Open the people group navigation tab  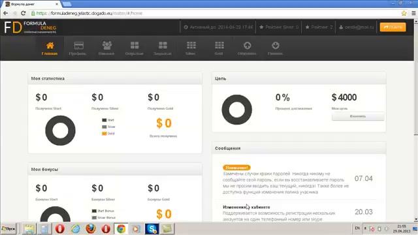click(x=106, y=48)
